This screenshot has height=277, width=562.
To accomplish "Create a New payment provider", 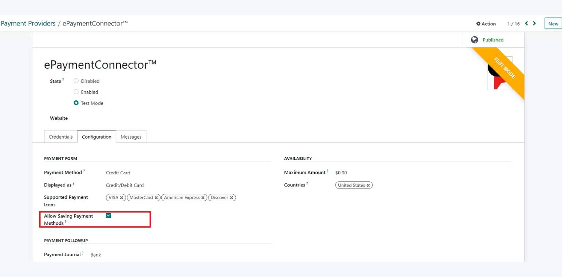I will [x=553, y=24].
